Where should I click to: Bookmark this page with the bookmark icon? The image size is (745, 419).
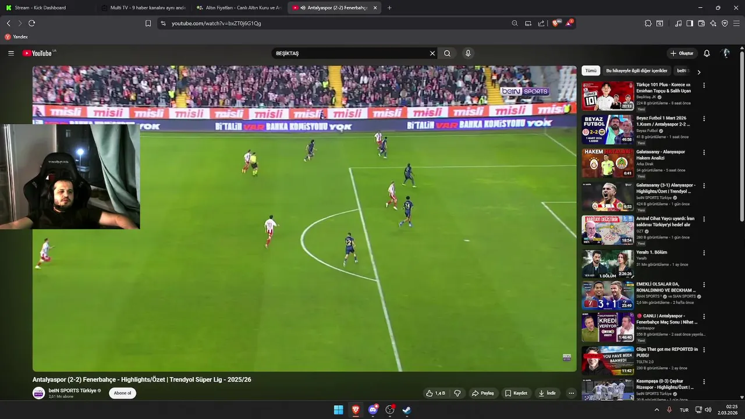tap(148, 23)
